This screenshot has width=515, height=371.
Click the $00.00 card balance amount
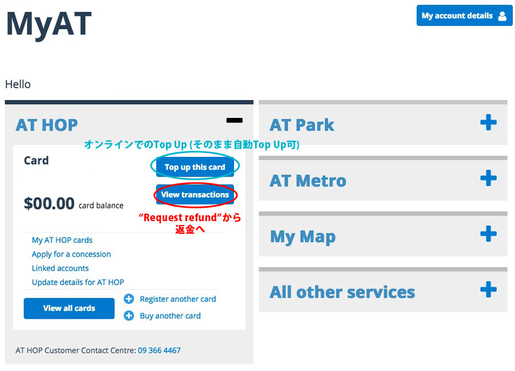tap(49, 203)
